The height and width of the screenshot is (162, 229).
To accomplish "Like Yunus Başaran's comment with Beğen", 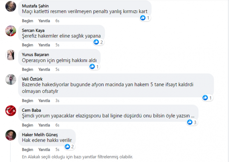I will 28,69.
